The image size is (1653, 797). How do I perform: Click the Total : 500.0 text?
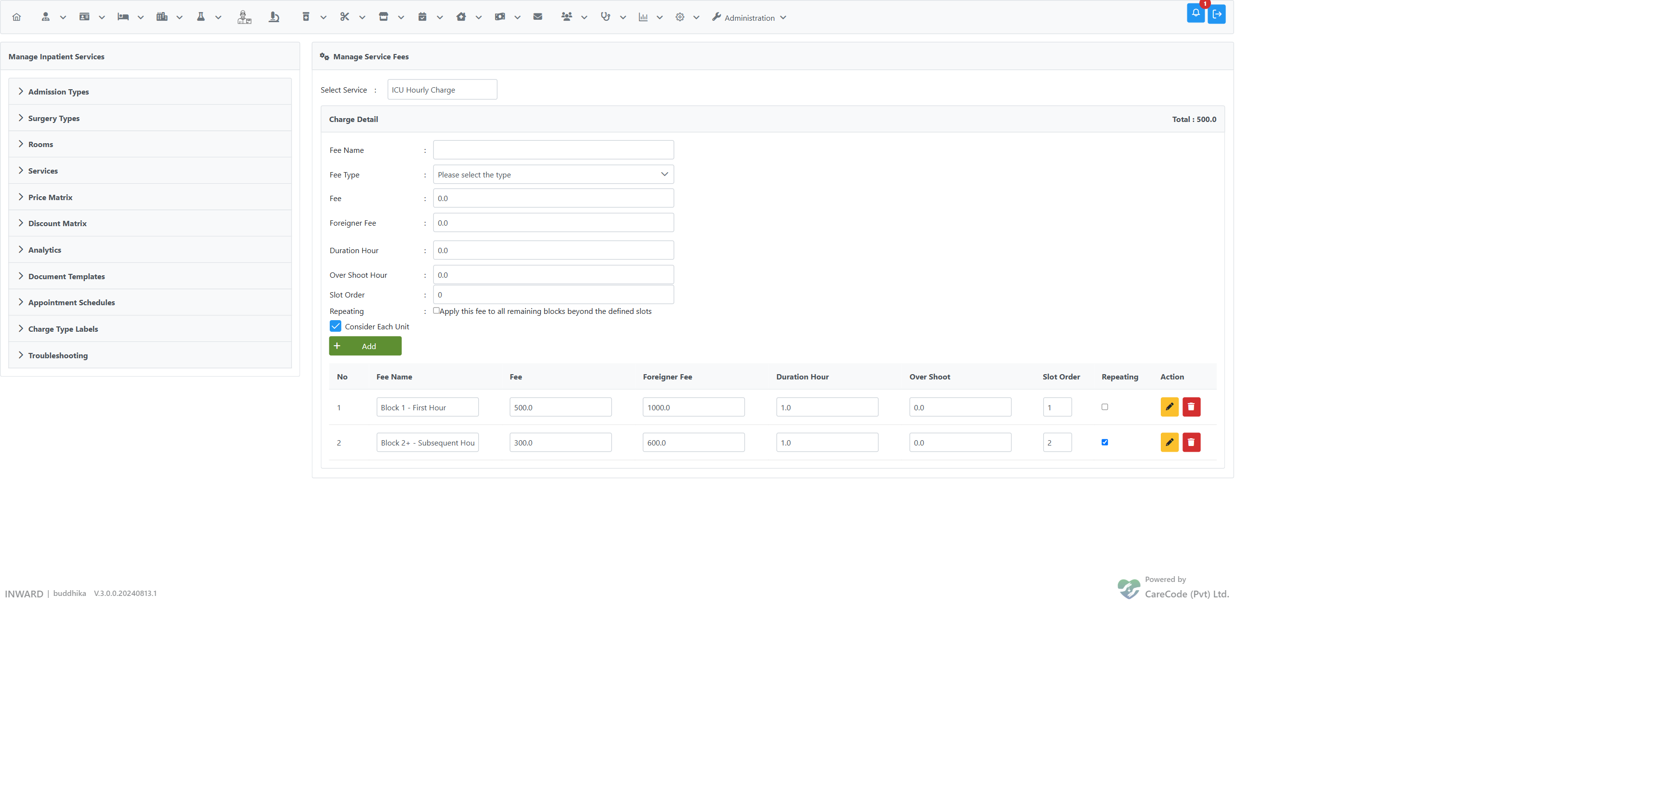coord(1194,120)
